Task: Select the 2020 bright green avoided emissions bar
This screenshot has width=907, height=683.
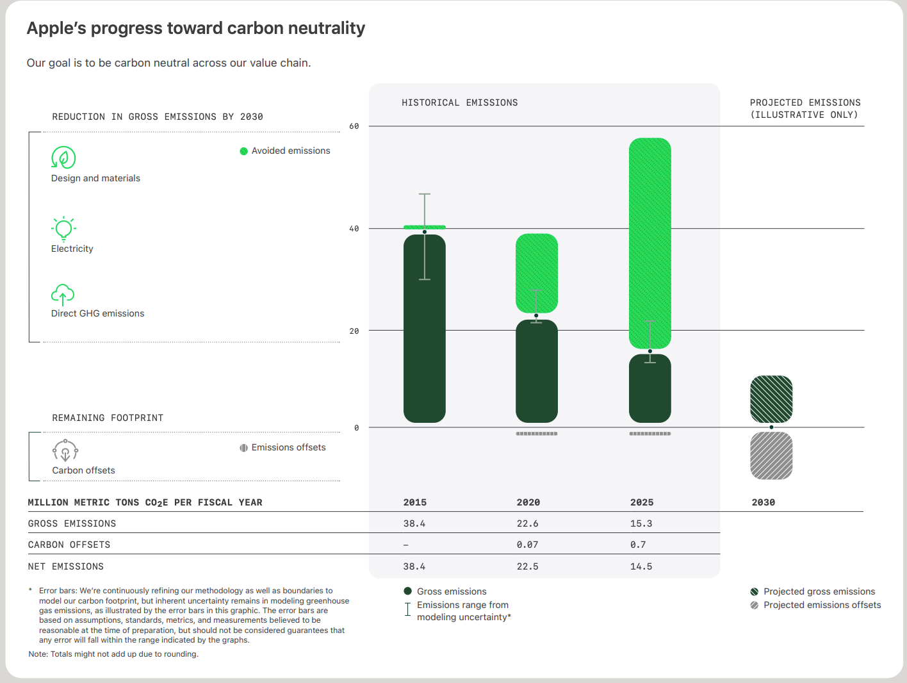Action: point(537,273)
